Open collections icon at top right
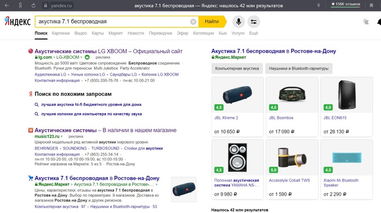The width and height of the screenshot is (381, 213). click(x=366, y=22)
